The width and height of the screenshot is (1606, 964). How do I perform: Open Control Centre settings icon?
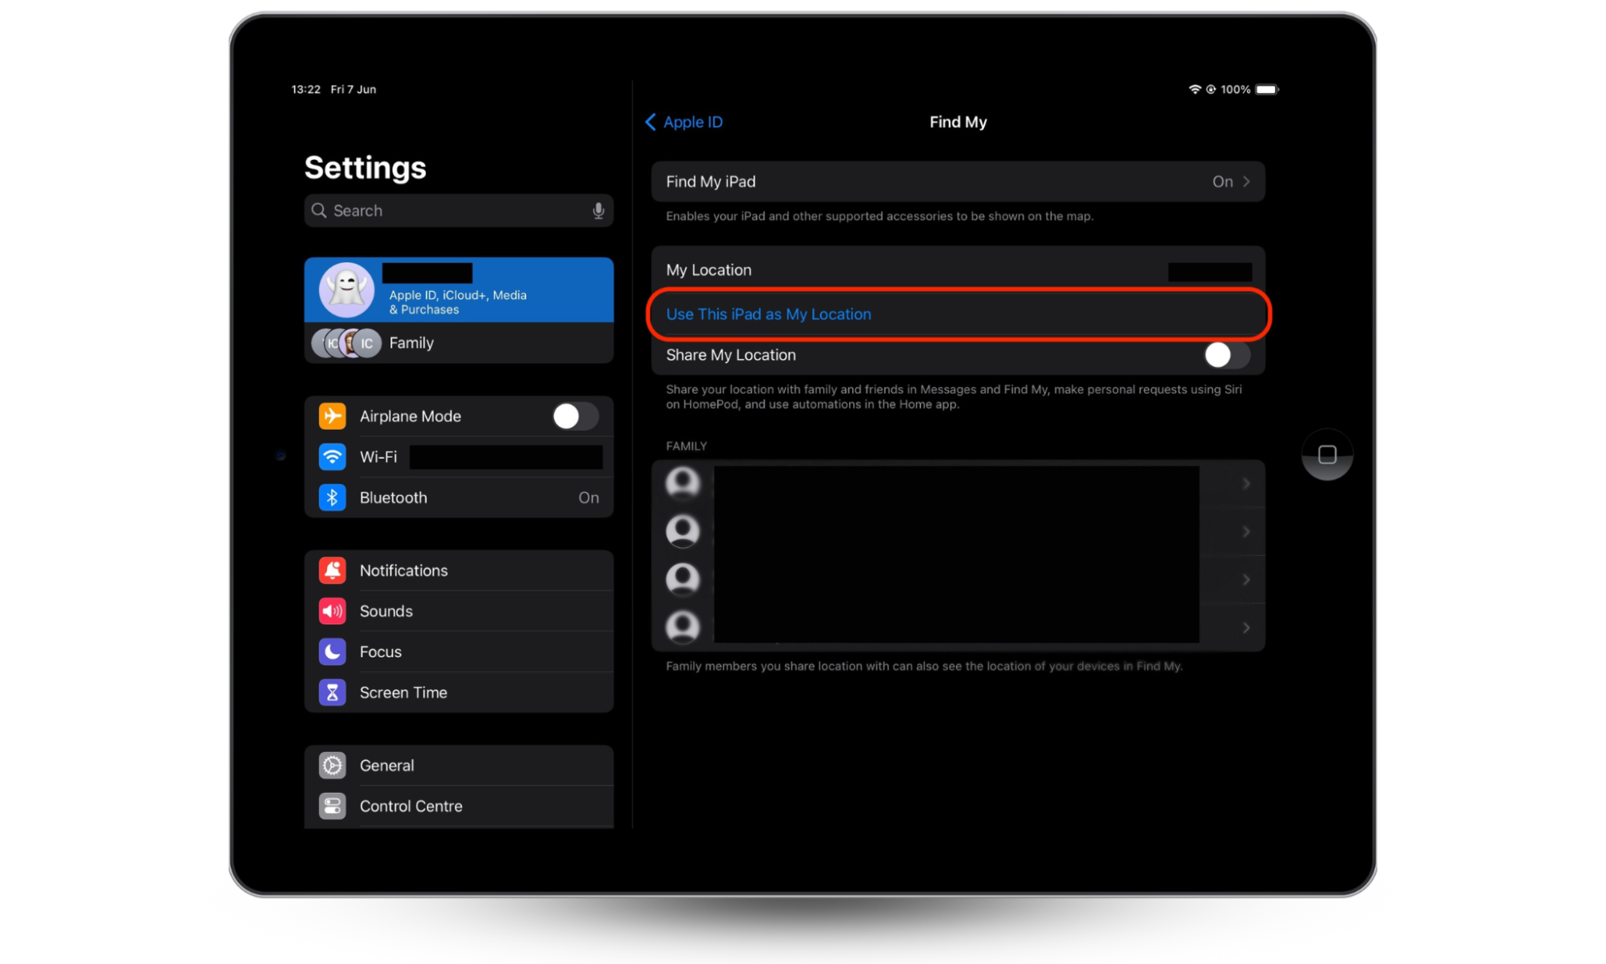(x=333, y=806)
